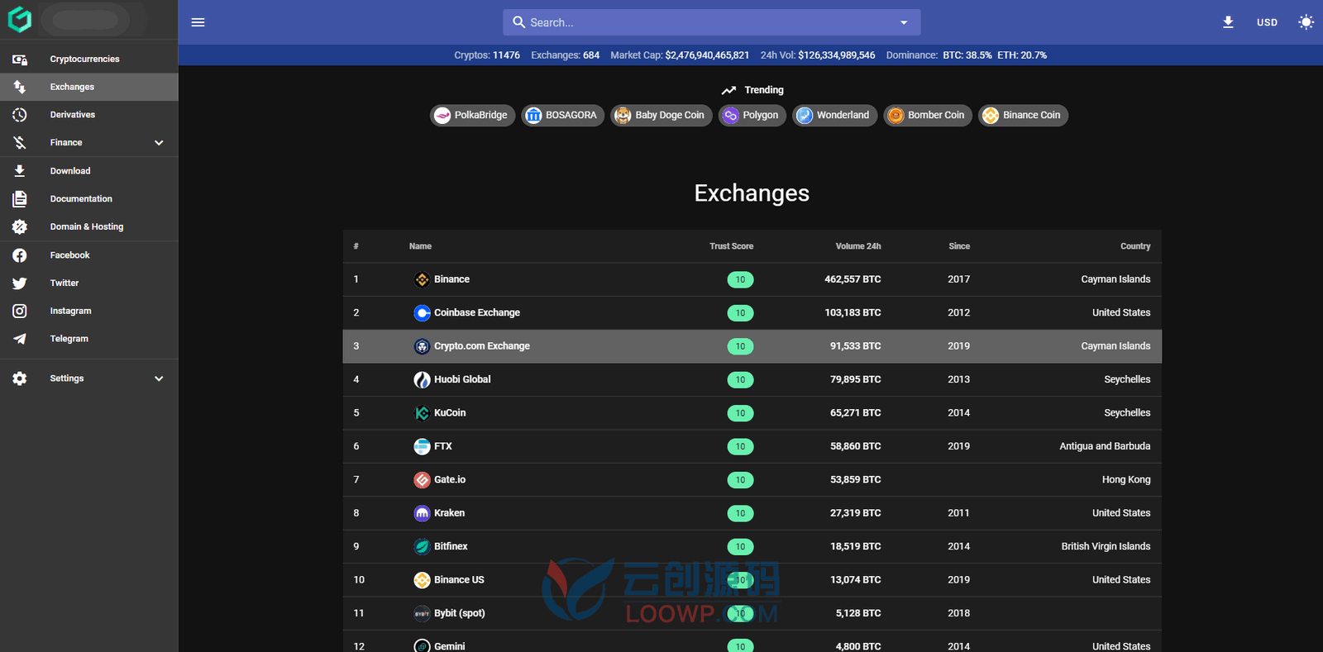Open Domain & Hosting sidebar link
The height and width of the screenshot is (652, 1323).
pos(89,226)
